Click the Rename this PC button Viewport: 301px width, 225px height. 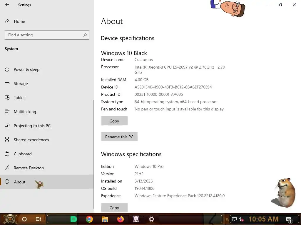(119, 137)
